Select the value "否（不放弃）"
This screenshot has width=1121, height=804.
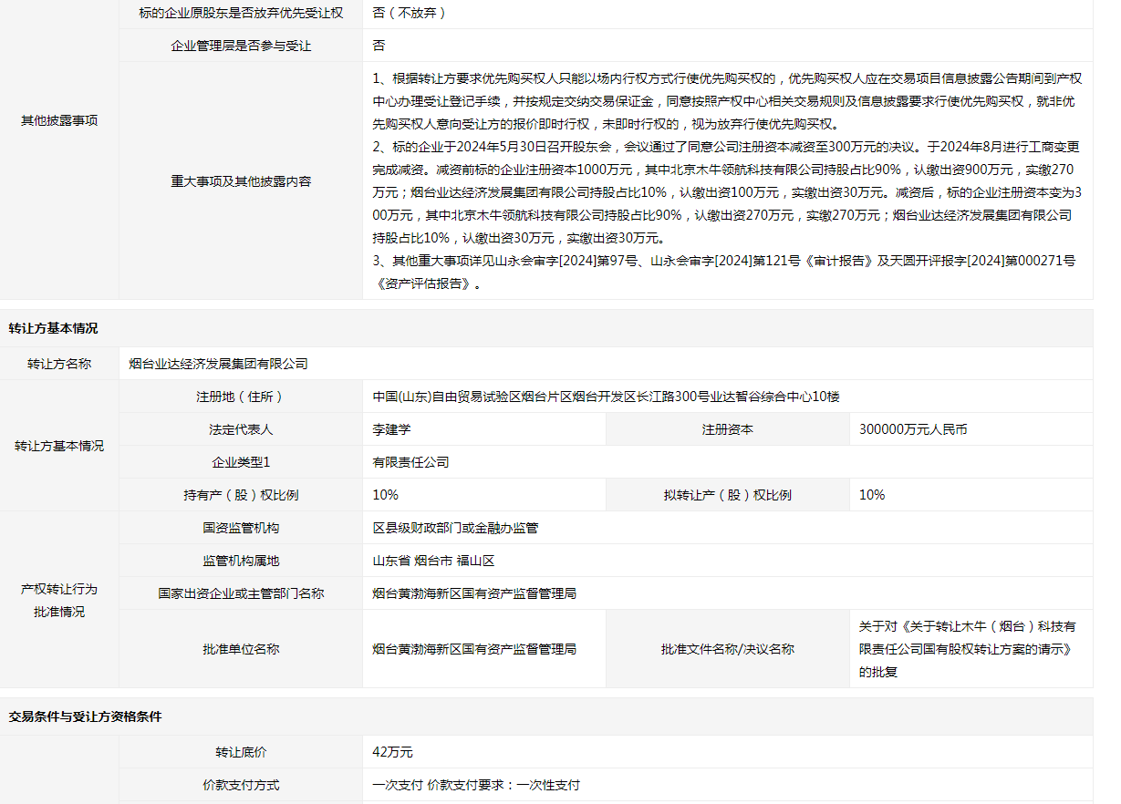point(410,13)
